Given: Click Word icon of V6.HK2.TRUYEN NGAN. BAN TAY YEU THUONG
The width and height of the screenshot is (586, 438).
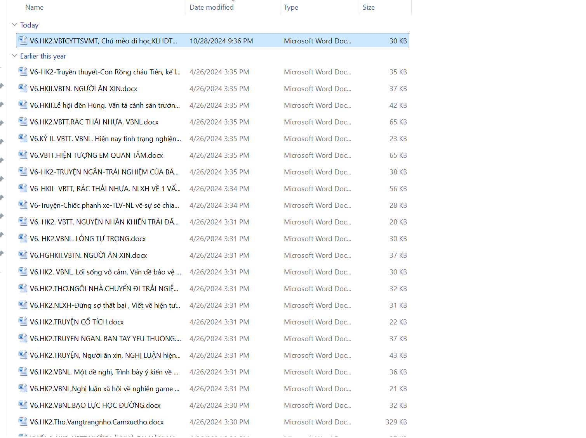Looking at the screenshot, I should tap(23, 338).
